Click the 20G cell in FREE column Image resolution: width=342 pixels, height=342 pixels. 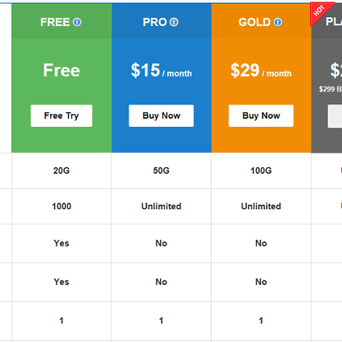pos(62,170)
